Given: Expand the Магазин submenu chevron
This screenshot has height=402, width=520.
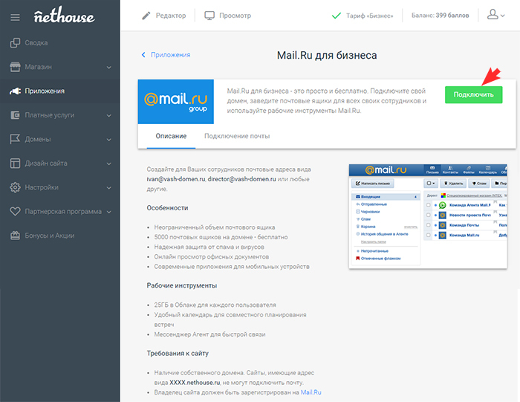Looking at the screenshot, I should [x=108, y=68].
